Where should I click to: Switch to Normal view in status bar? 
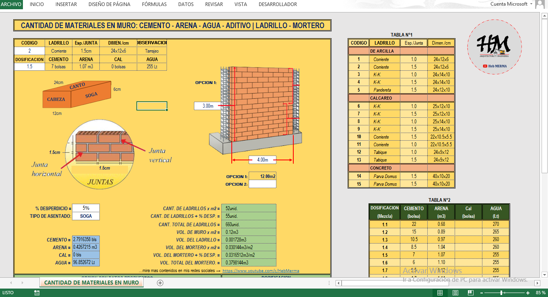[x=440, y=293]
